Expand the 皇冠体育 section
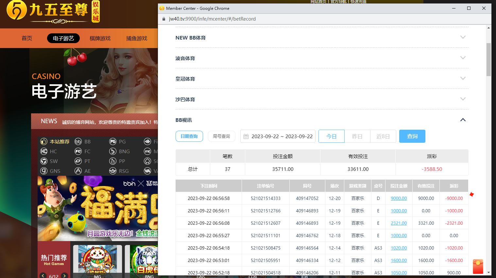Viewport: 496px width, 278px height. (463, 78)
